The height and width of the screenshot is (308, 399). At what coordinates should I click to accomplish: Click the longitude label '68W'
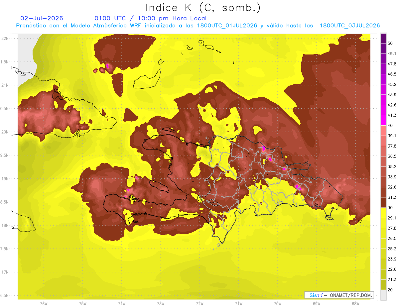coord(355,304)
